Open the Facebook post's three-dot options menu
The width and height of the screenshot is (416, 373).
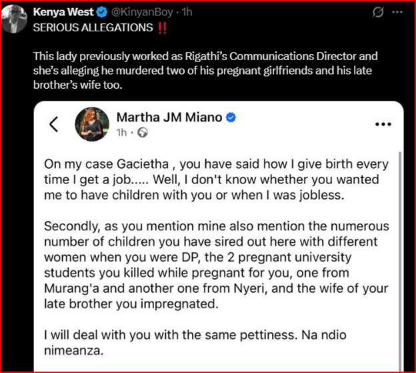tap(383, 125)
